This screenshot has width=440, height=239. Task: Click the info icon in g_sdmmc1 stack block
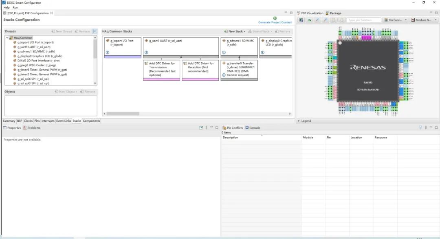224,53
